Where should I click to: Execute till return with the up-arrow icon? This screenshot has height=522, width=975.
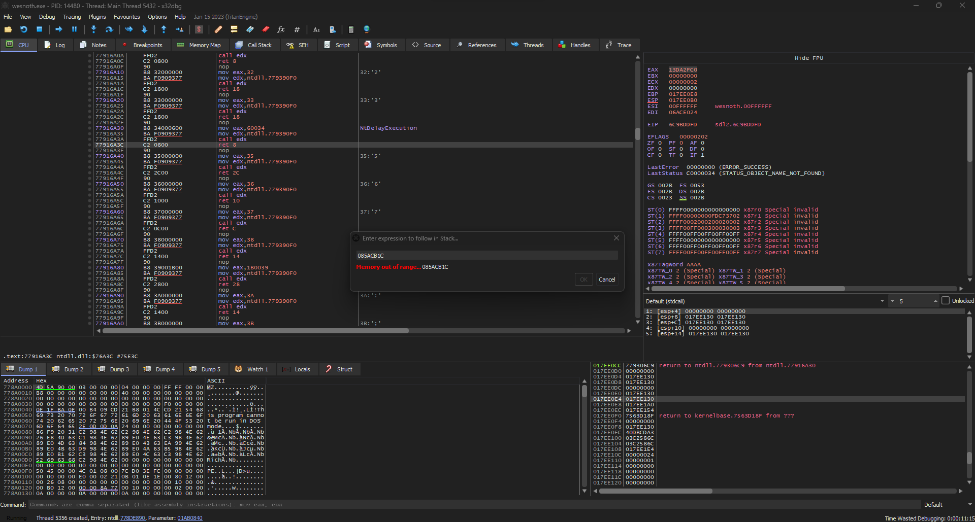click(x=164, y=29)
